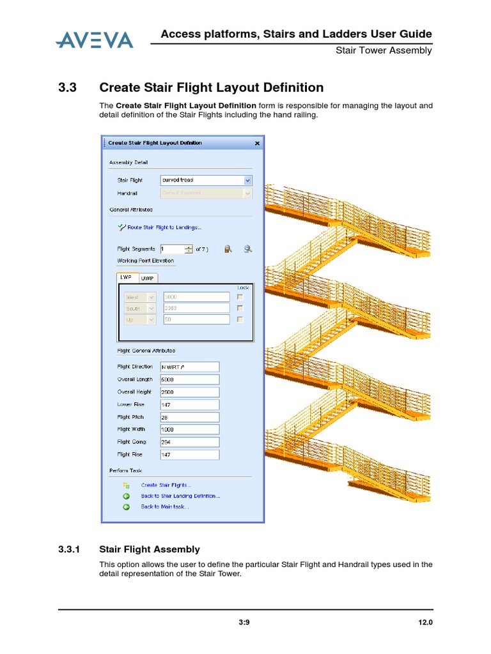Viewport: 491px width, 654px height.
Task: Click the Flight Width field
Action: pos(189,429)
